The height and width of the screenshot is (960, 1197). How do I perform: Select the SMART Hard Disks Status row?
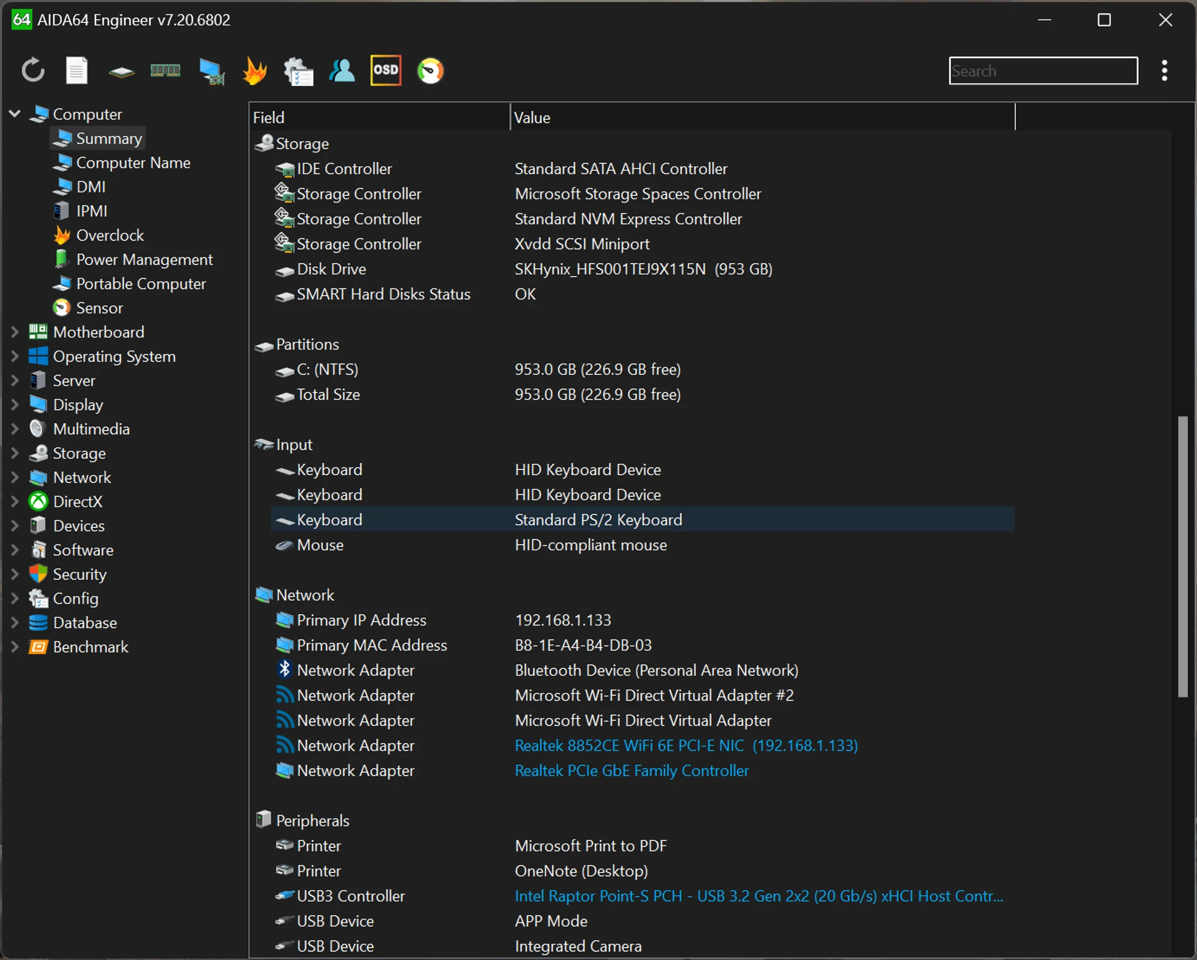pyautogui.click(x=643, y=294)
